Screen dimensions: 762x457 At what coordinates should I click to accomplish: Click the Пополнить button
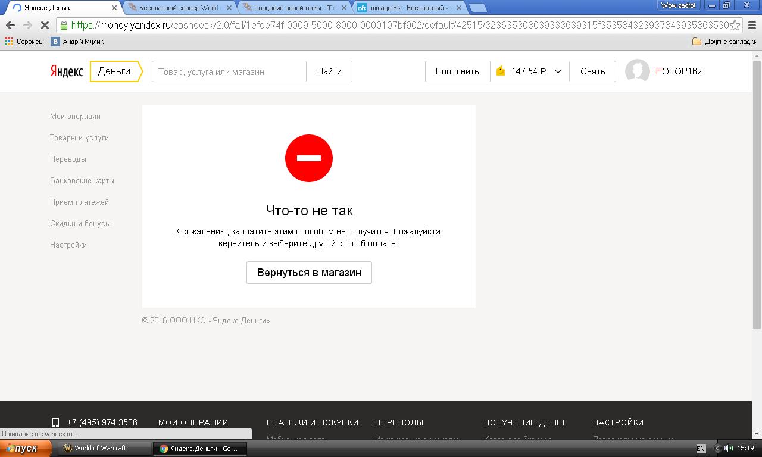[x=457, y=71]
